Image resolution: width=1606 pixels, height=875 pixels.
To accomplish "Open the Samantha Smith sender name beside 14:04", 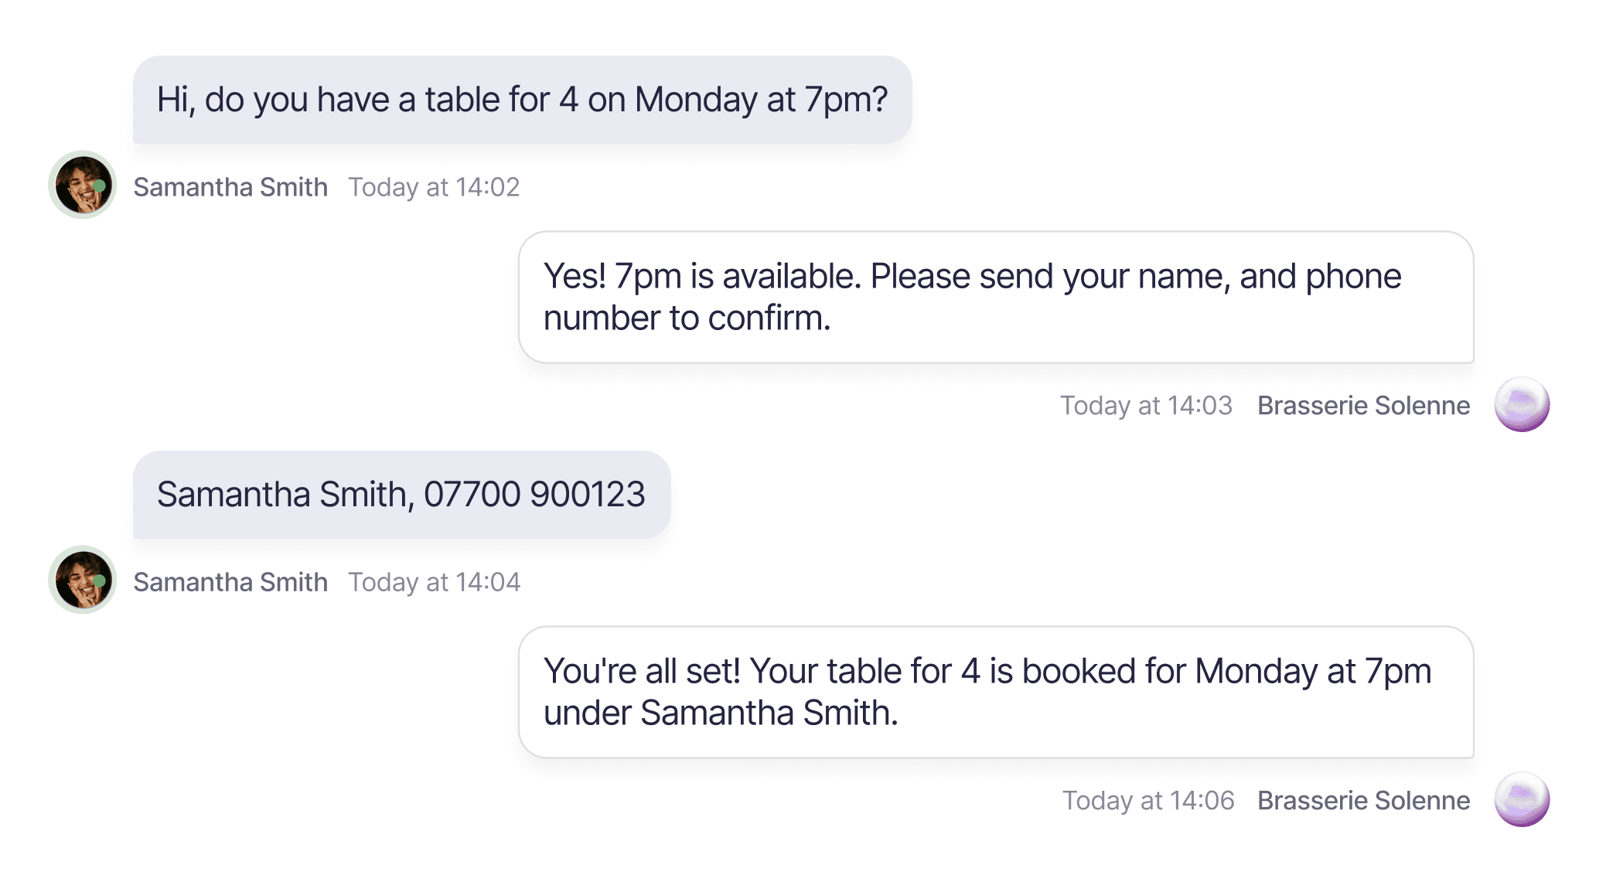I will pyautogui.click(x=230, y=582).
